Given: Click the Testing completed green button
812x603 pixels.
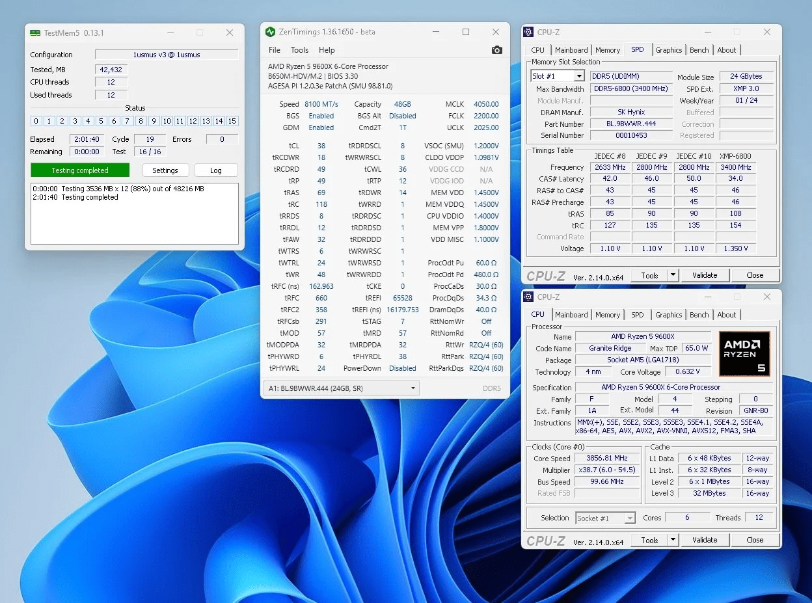Looking at the screenshot, I should coord(80,170).
